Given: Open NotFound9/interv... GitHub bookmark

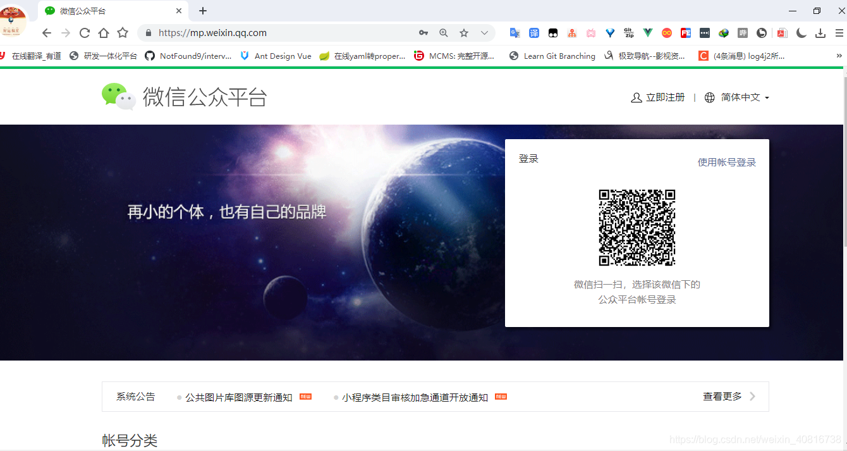Looking at the screenshot, I should point(188,56).
